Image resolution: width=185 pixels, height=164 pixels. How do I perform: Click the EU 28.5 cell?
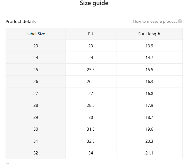91,105
